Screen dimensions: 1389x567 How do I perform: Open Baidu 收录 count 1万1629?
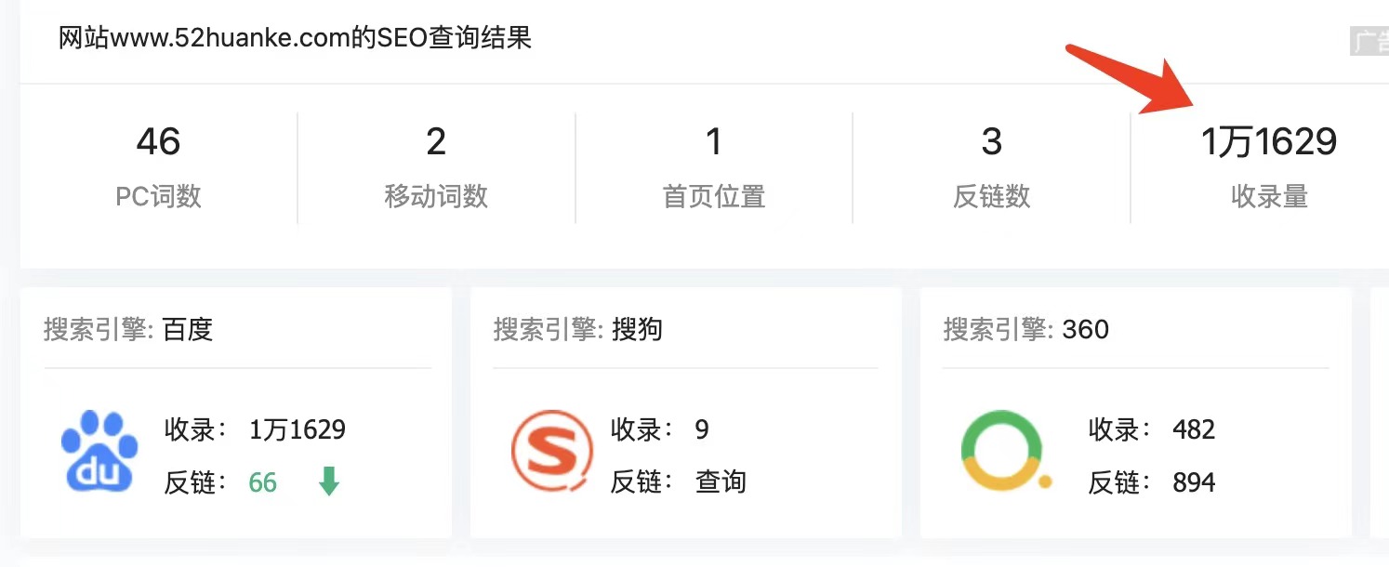point(298,429)
